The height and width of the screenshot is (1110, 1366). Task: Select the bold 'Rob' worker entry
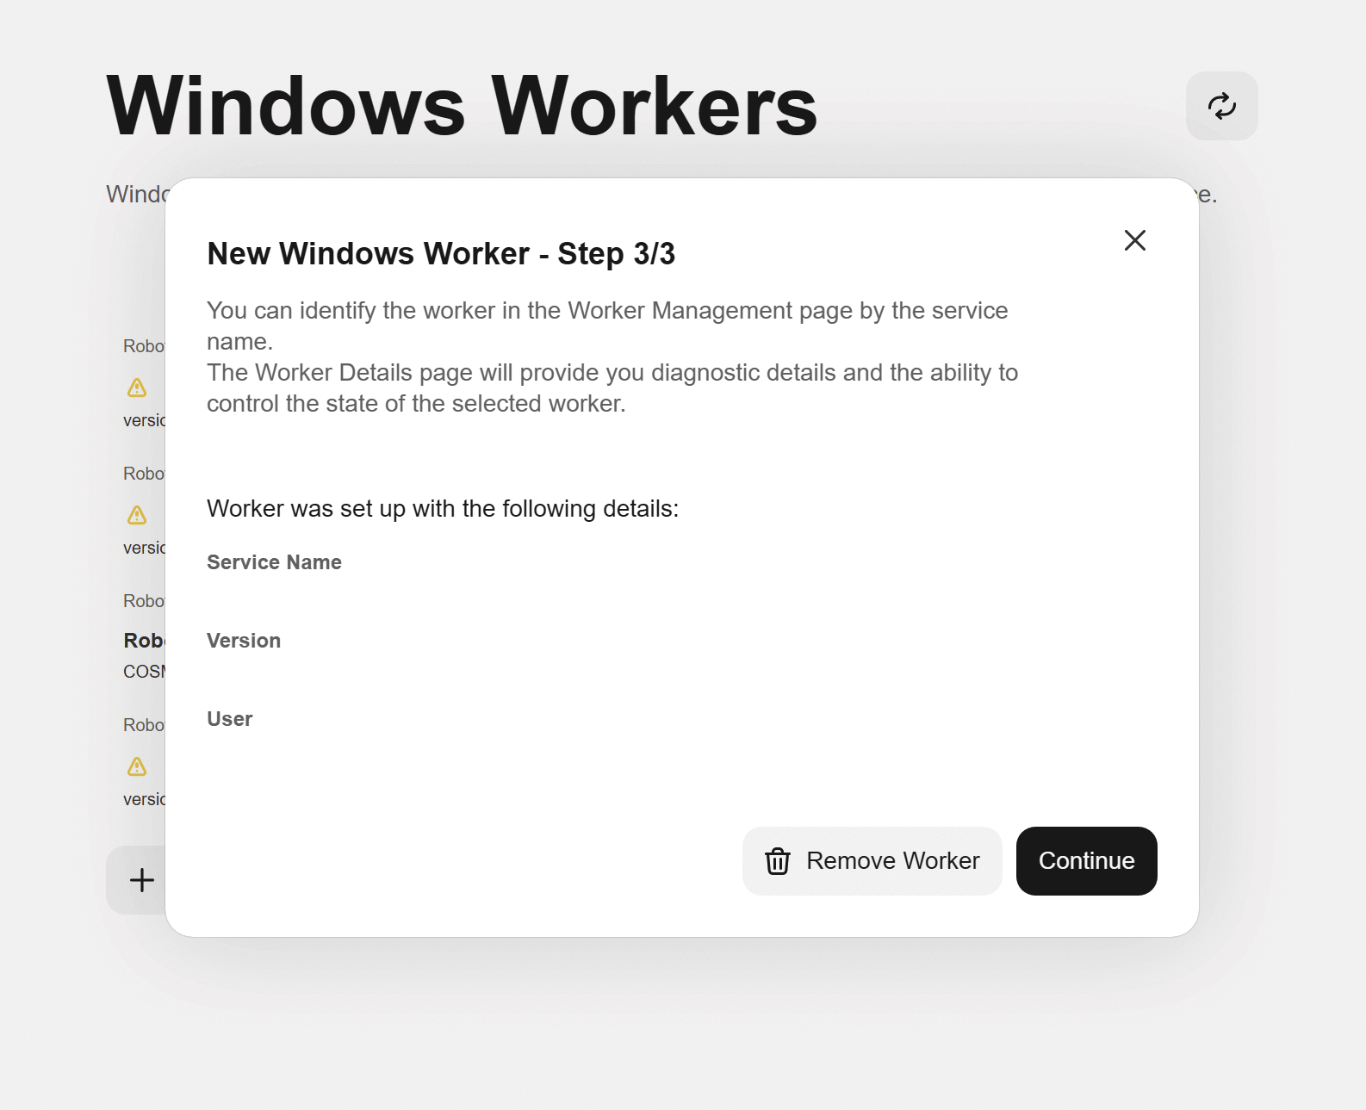[x=144, y=641]
